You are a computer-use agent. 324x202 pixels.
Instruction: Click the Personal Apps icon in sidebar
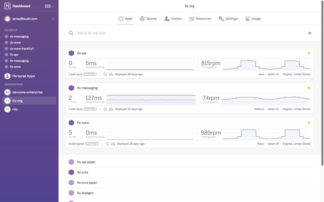click(x=7, y=76)
